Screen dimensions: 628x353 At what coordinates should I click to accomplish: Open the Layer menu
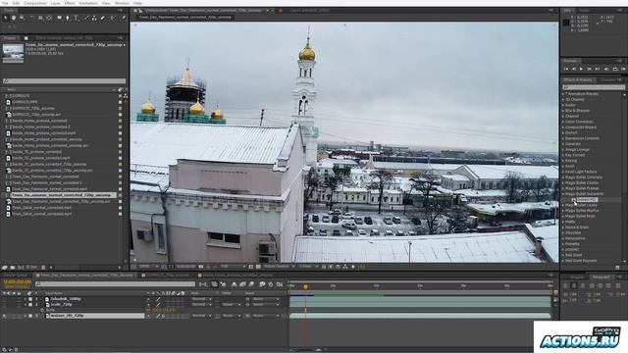click(x=55, y=3)
